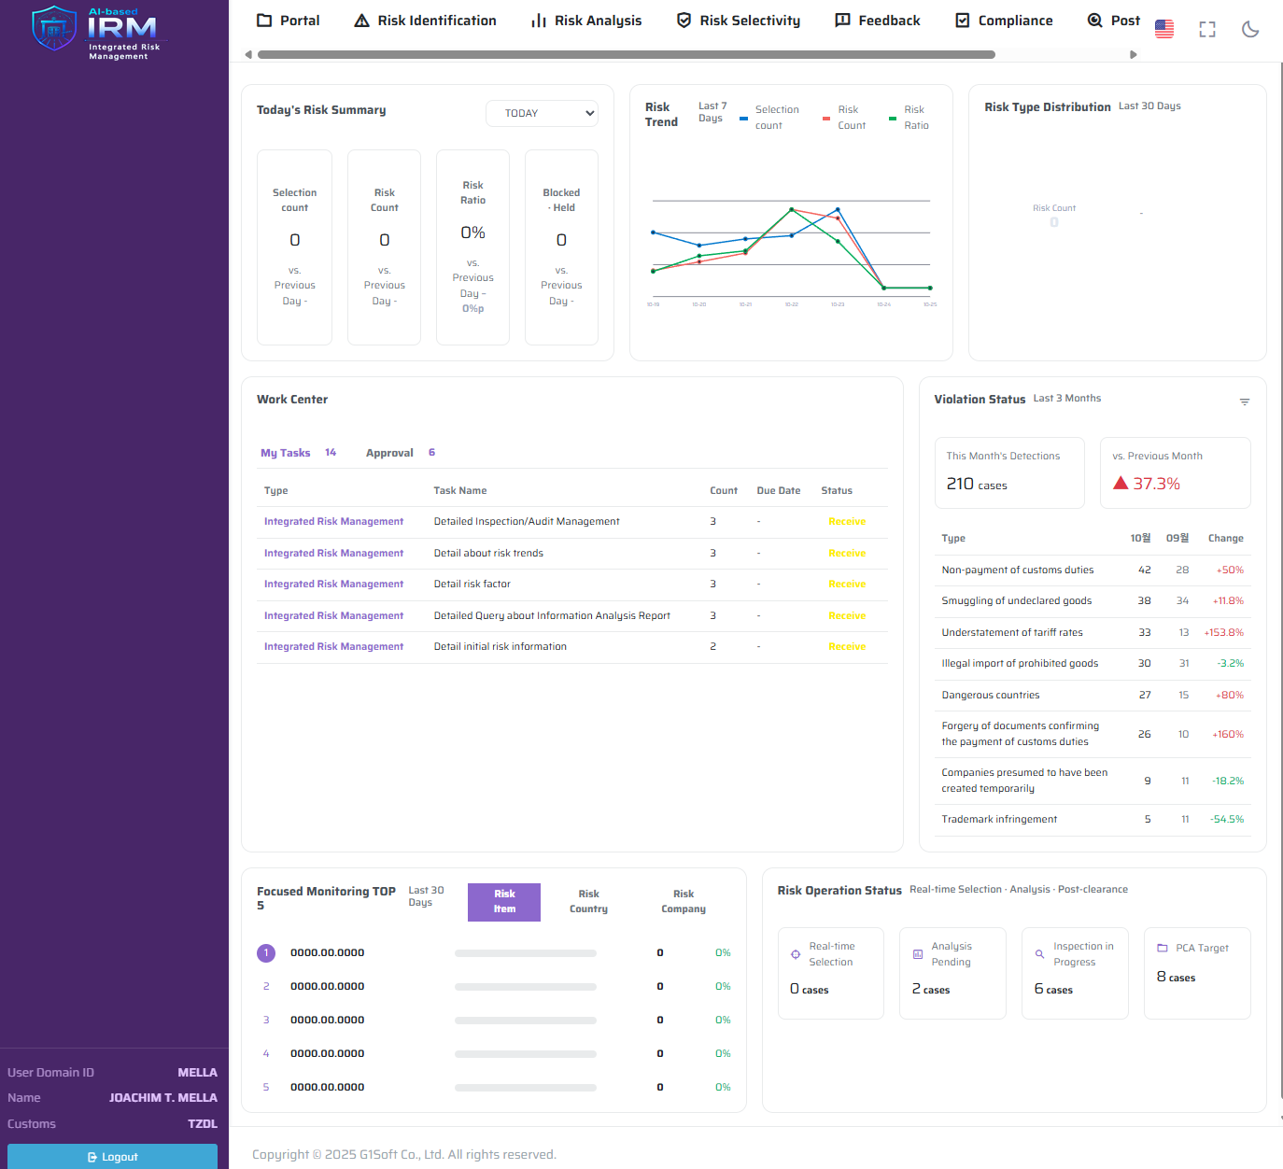The image size is (1283, 1169).
Task: Switch to Approval tab
Action: tap(401, 453)
